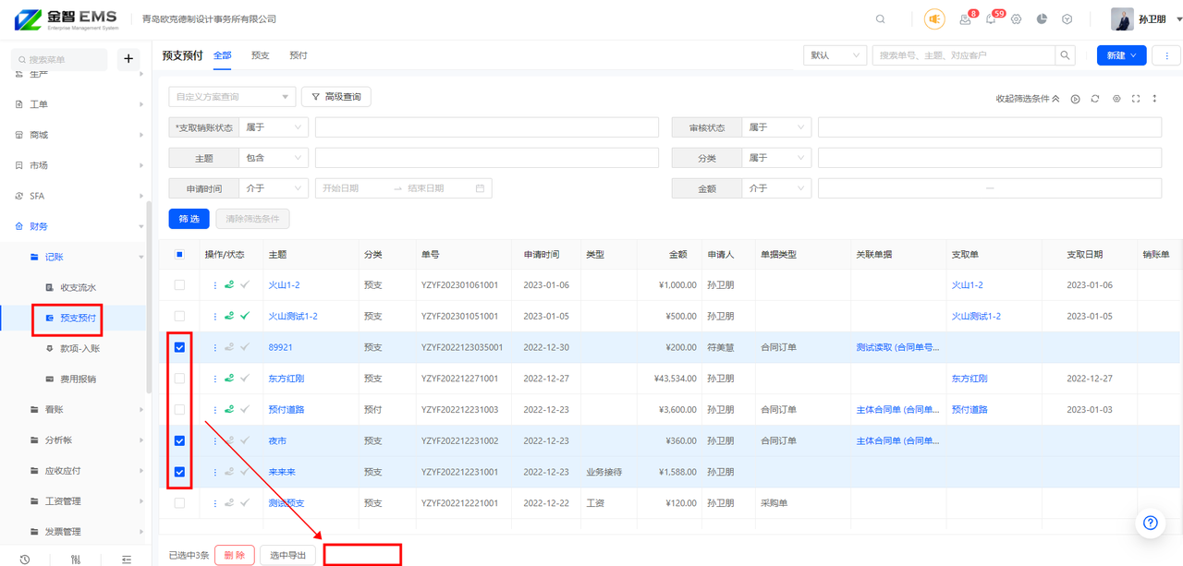Open the notification bell with badge 59
This screenshot has height=566, width=1183.
click(x=991, y=19)
